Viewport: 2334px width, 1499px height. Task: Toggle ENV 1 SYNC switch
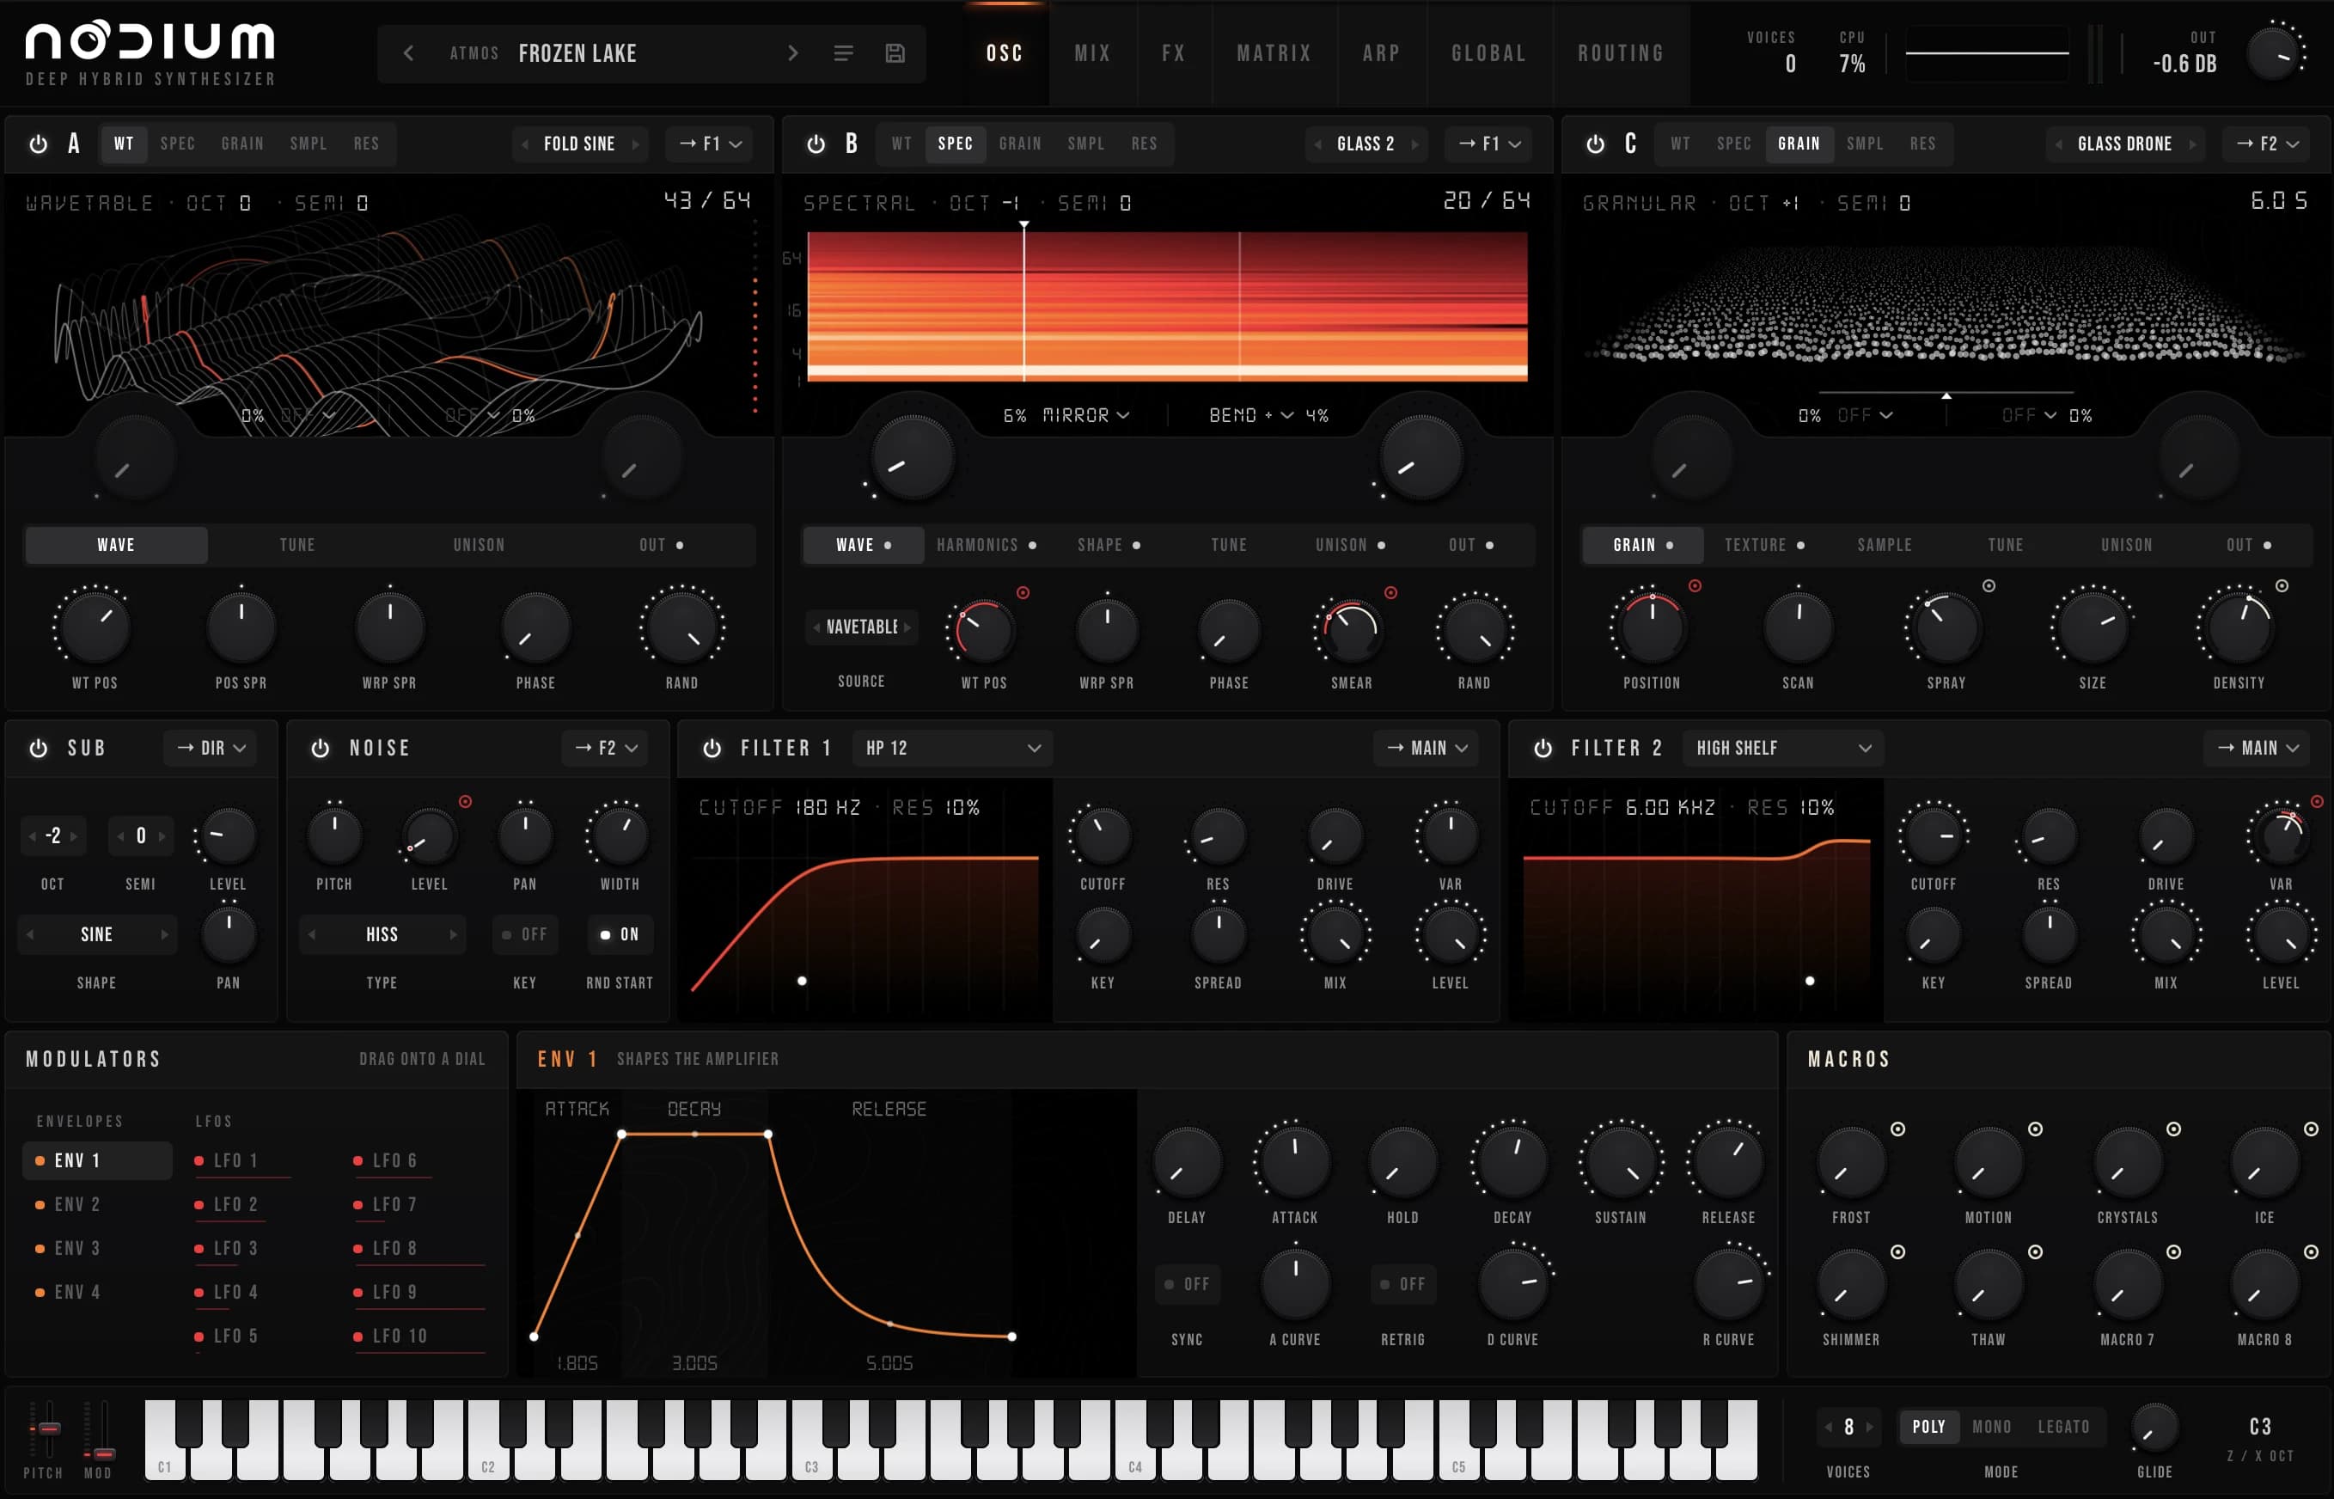click(1186, 1284)
